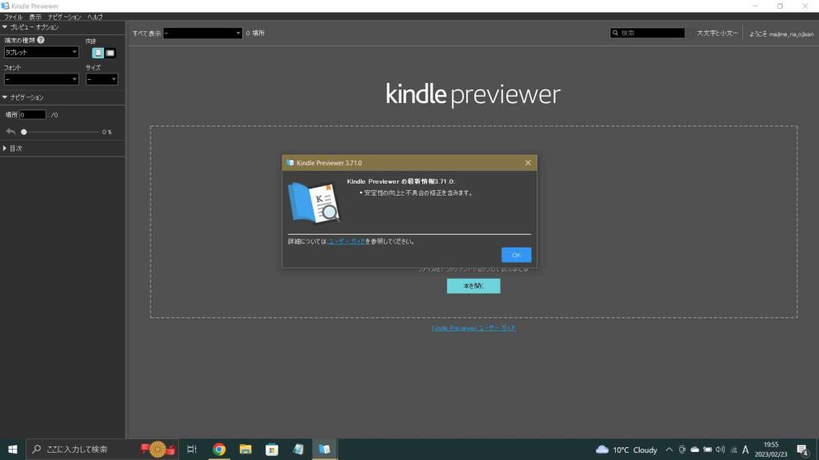Image resolution: width=819 pixels, height=460 pixels.
Task: Open Microsoft Store from the taskbar
Action: [272, 449]
